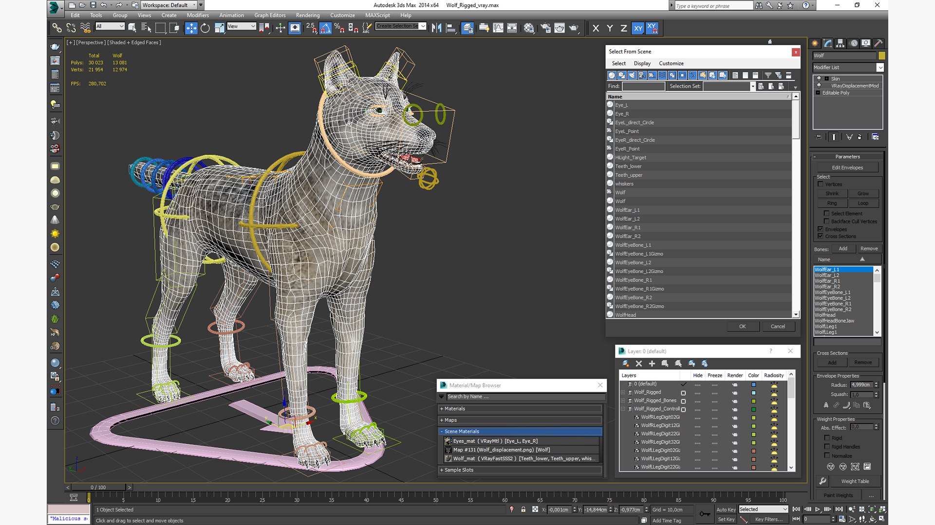Click the Unlink Selection tool

pos(71,28)
